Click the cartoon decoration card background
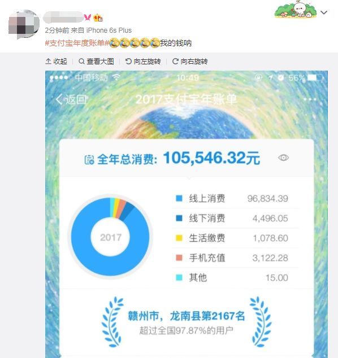Screen dimensions: 338x358 [296, 10]
